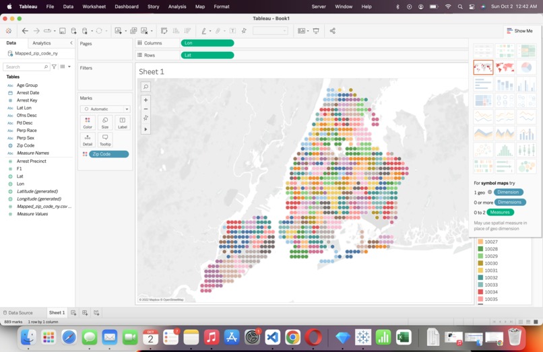Open the New Worksheet dropdown arrow
The width and height of the screenshot is (543, 352).
click(125, 31)
